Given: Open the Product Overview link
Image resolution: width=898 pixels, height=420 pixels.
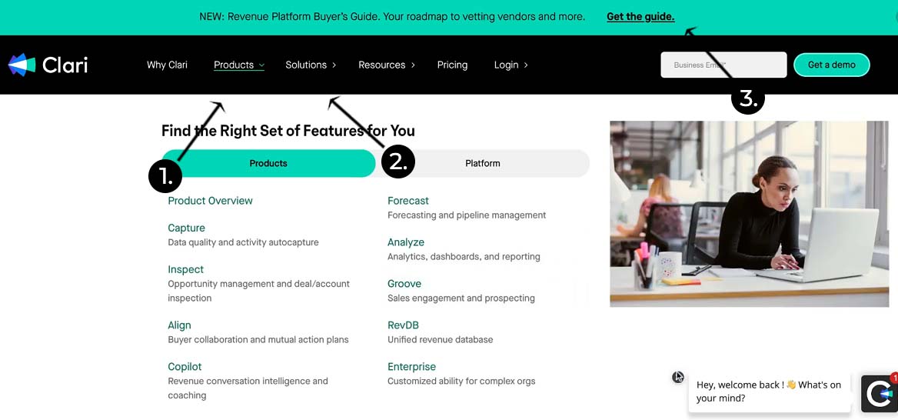Looking at the screenshot, I should tap(210, 201).
